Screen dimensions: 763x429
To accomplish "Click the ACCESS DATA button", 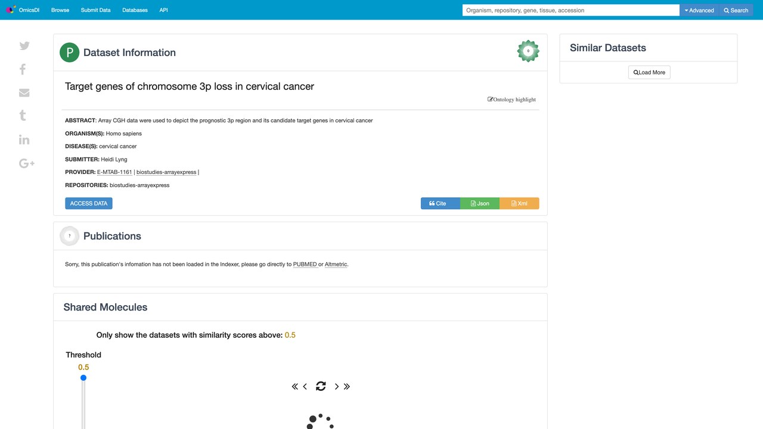I will [89, 203].
